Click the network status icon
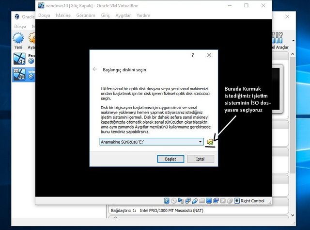The height and width of the screenshot is (230, 310). click(187, 201)
